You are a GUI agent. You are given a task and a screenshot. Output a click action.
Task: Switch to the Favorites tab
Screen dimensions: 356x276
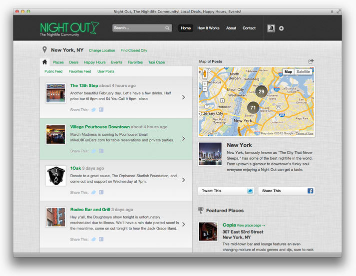click(x=135, y=62)
